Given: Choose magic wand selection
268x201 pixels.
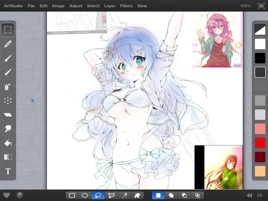Looking at the screenshot, I should click(x=124, y=195).
